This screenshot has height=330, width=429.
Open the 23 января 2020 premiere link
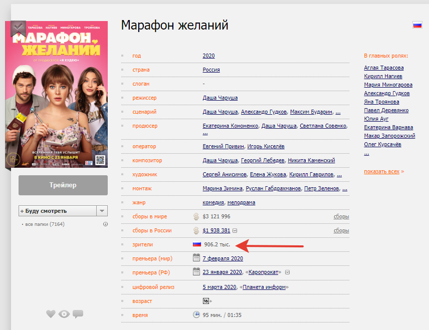(x=222, y=272)
